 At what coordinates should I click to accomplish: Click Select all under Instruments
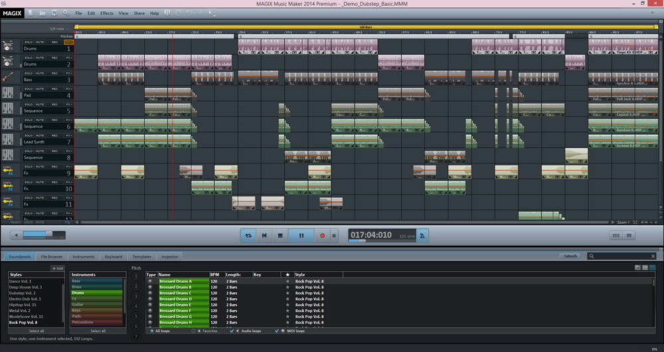[98, 331]
